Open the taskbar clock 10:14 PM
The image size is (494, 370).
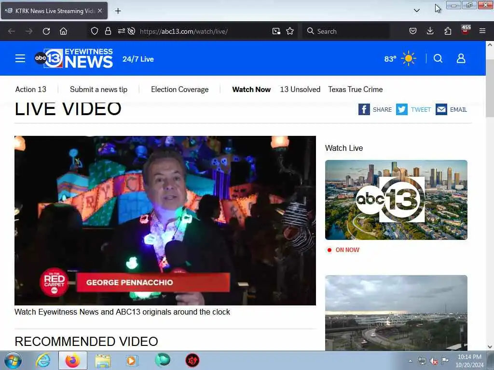(469, 361)
